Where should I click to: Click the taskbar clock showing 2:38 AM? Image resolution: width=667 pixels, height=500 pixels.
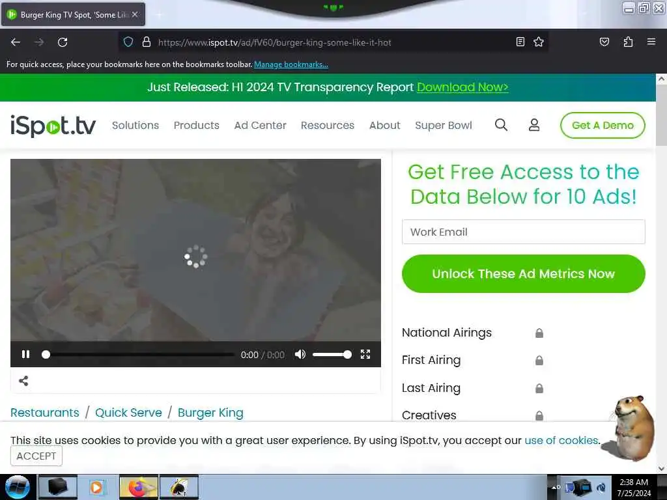[634, 487]
